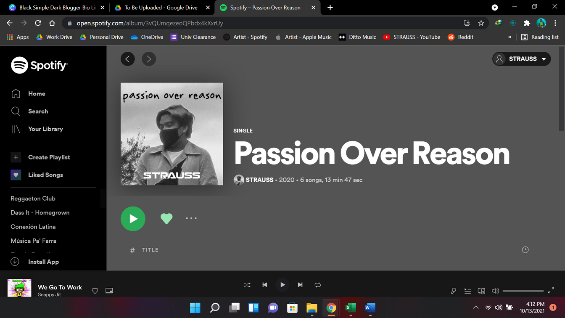This screenshot has width=565, height=318.
Task: Click the install Spotify app icon in address bar
Action: coord(467,23)
